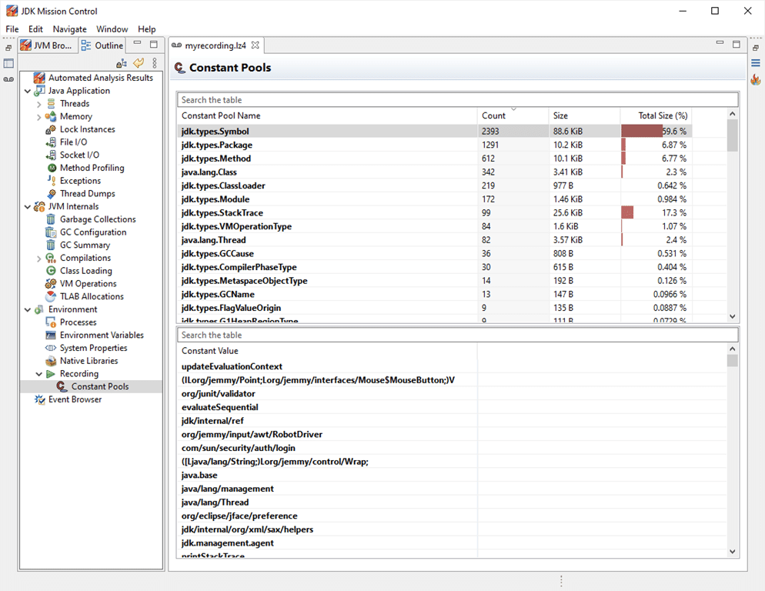Click the Memory page icon

pos(51,116)
